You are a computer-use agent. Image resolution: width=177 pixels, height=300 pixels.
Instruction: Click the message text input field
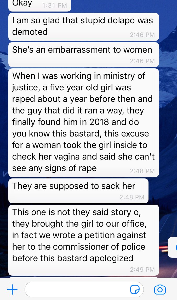(x=84, y=290)
